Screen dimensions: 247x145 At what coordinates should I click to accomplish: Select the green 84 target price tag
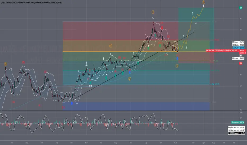pyautogui.click(x=241, y=8)
